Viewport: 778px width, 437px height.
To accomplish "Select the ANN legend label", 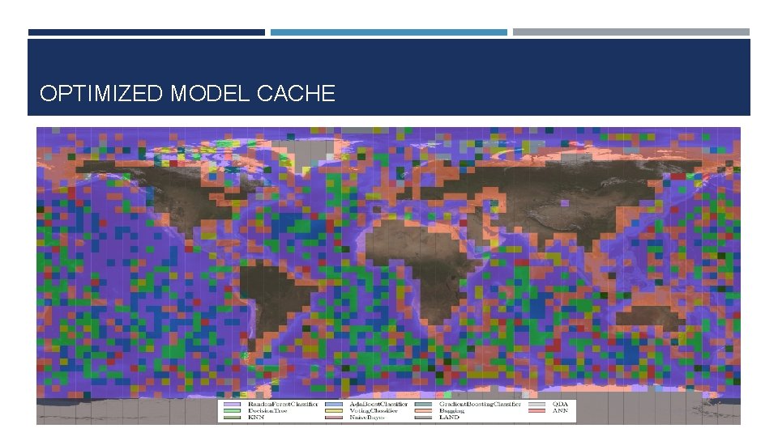I will 560,411.
